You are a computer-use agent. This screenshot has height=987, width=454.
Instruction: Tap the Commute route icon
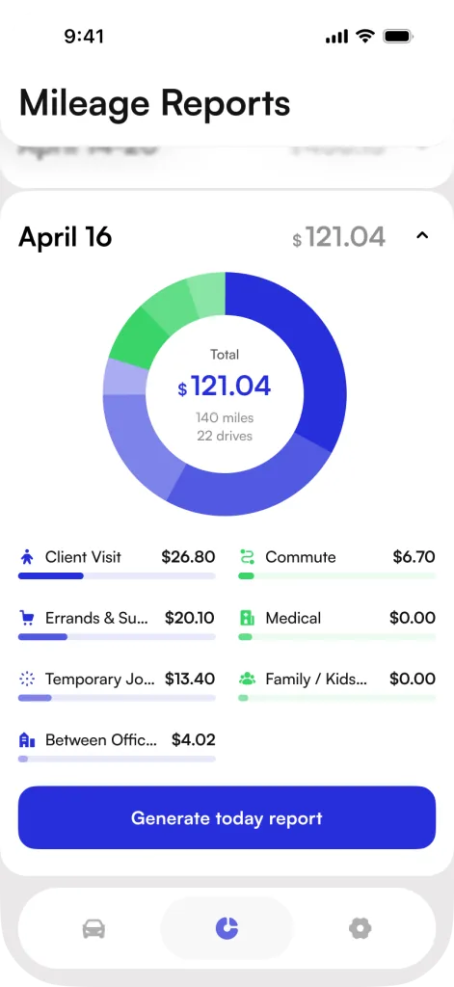[247, 557]
